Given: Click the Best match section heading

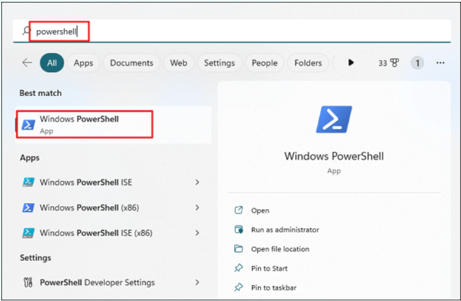Looking at the screenshot, I should [40, 93].
